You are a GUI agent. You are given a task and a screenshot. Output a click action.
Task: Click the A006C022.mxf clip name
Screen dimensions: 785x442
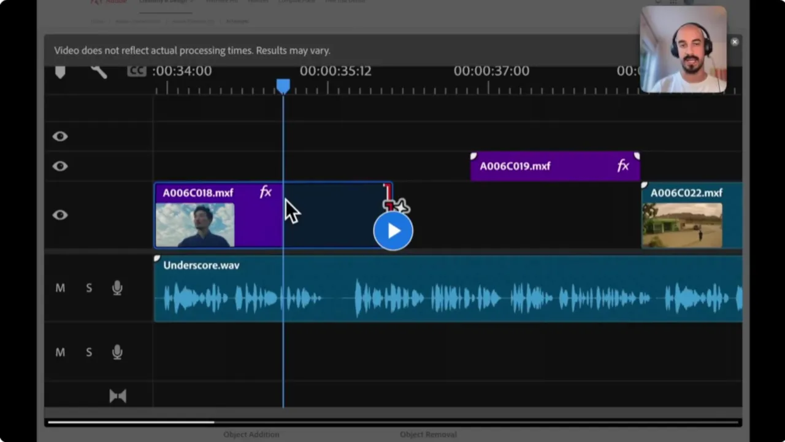pyautogui.click(x=686, y=193)
